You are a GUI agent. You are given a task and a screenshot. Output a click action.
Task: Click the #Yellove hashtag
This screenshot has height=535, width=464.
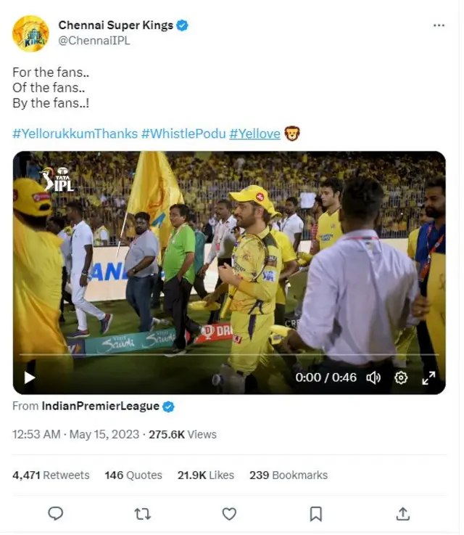tap(254, 134)
